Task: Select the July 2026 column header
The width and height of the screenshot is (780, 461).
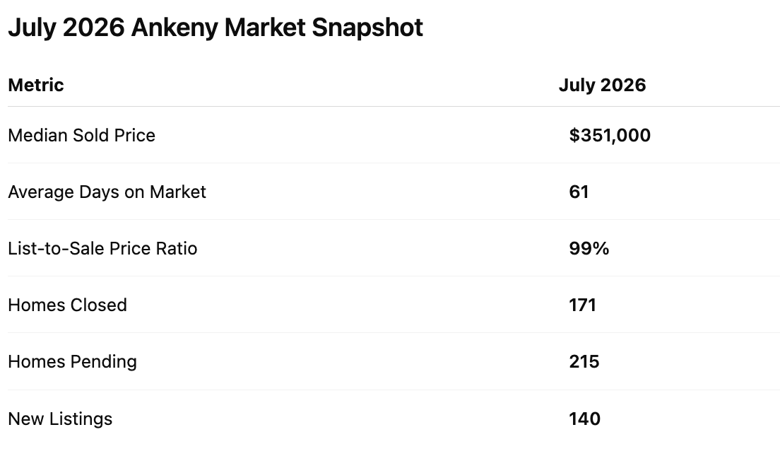Action: point(602,85)
